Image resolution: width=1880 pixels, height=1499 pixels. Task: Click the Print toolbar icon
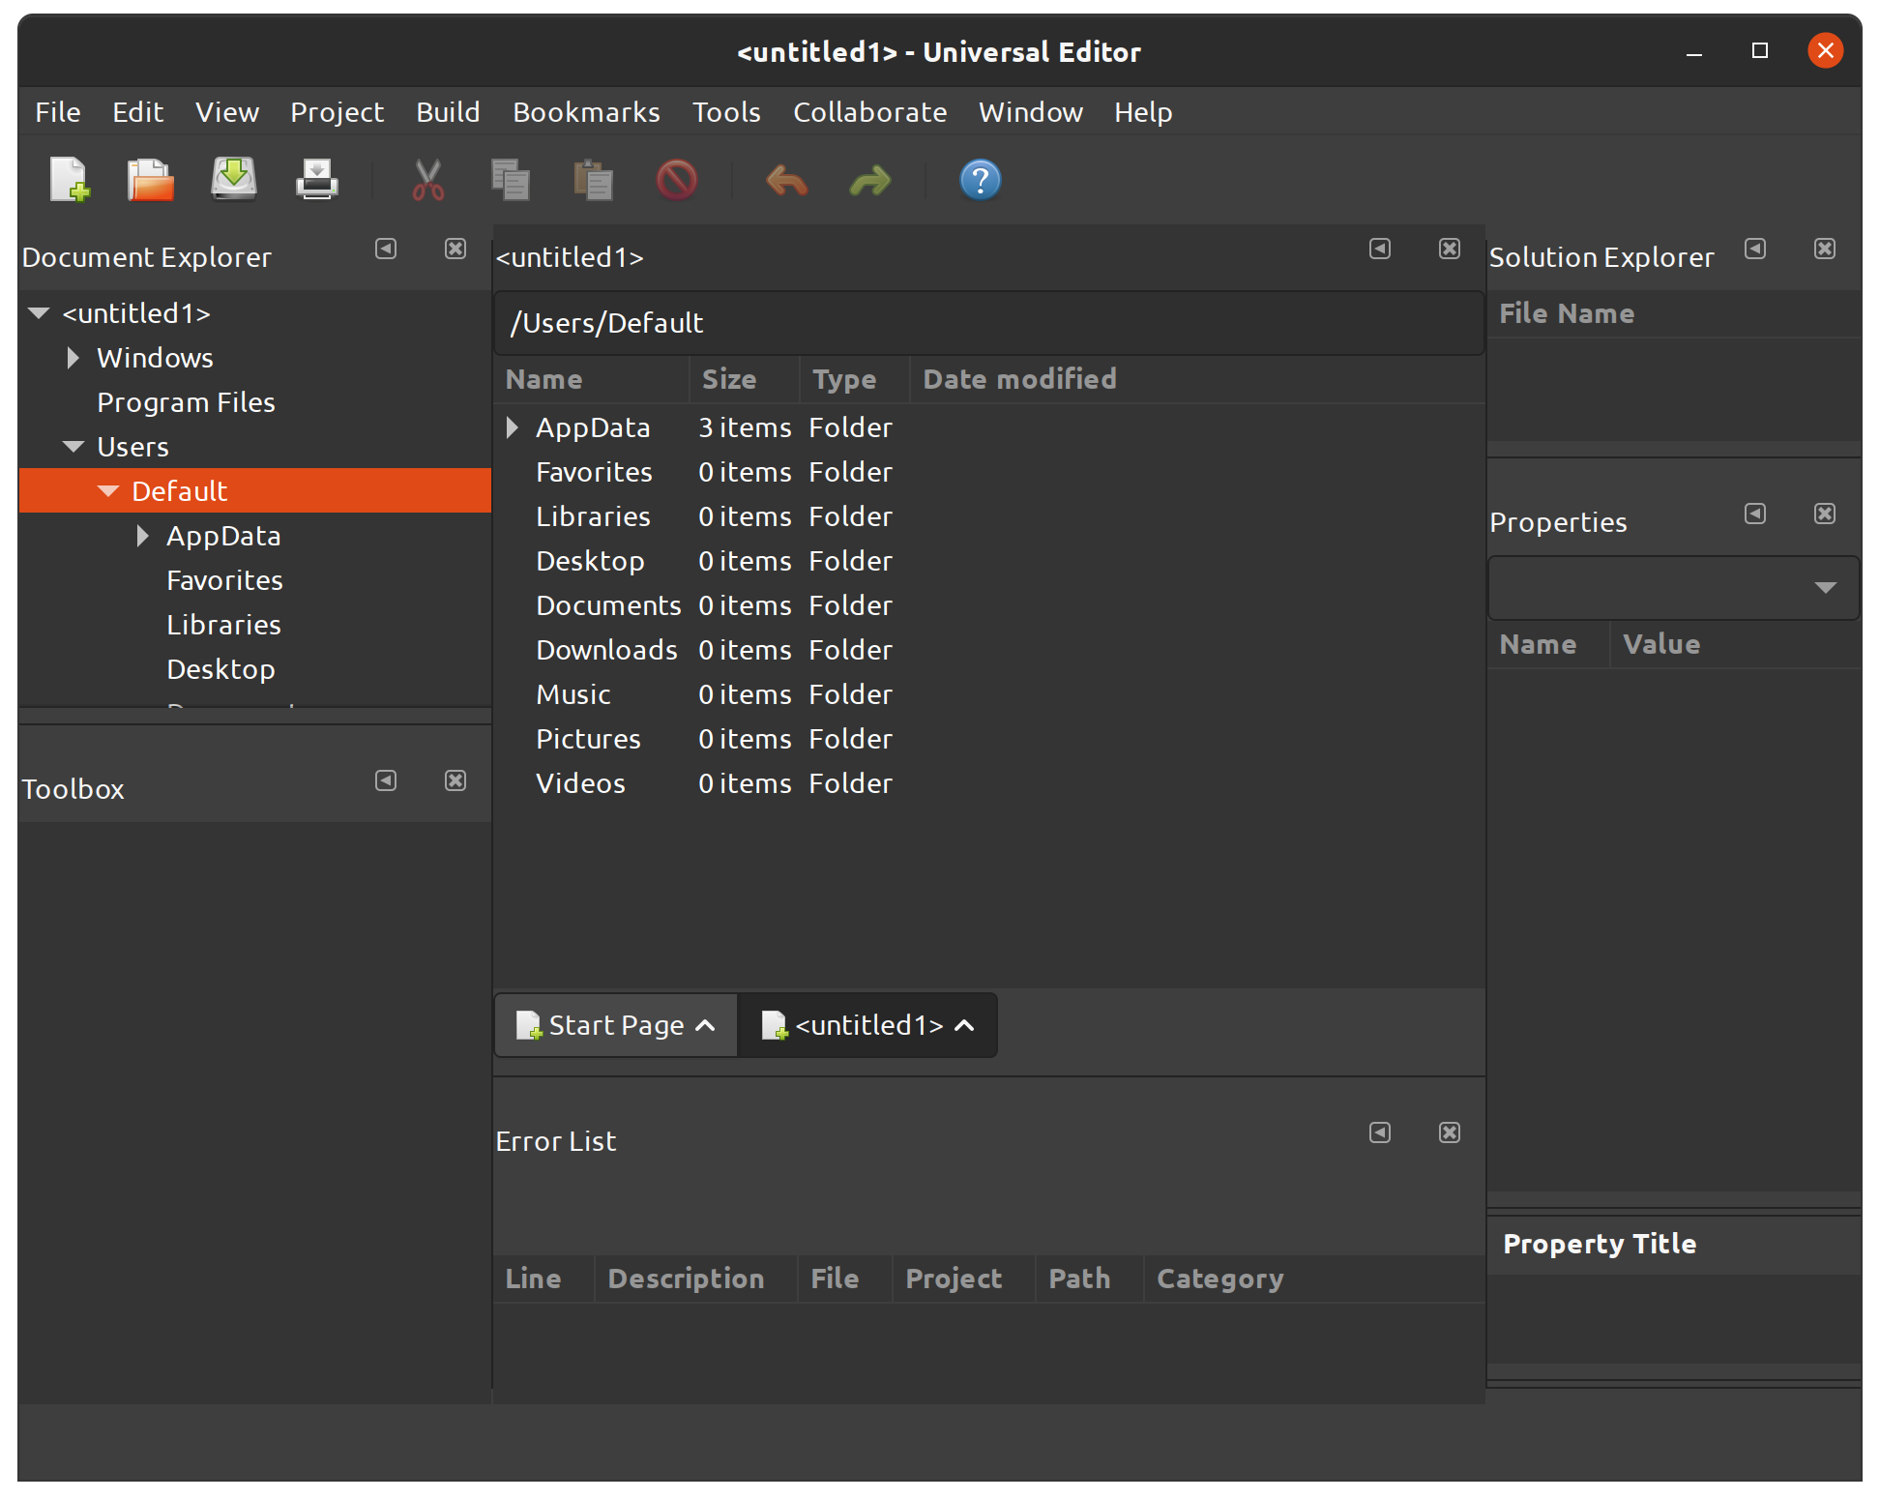tap(316, 180)
